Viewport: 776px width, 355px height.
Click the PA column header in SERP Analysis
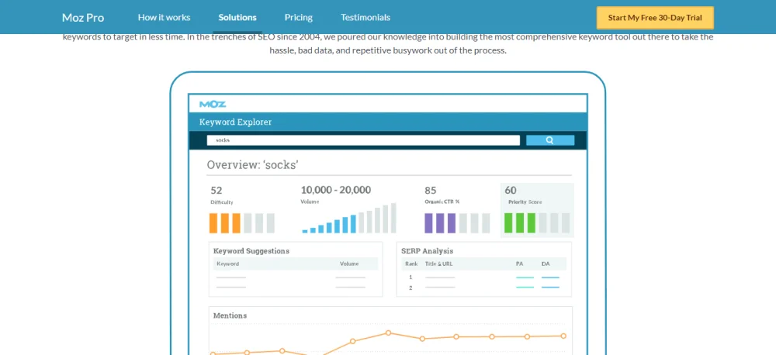[x=519, y=264]
